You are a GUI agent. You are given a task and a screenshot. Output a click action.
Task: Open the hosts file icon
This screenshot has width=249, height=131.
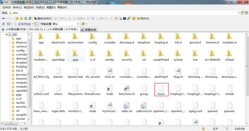[161, 89]
